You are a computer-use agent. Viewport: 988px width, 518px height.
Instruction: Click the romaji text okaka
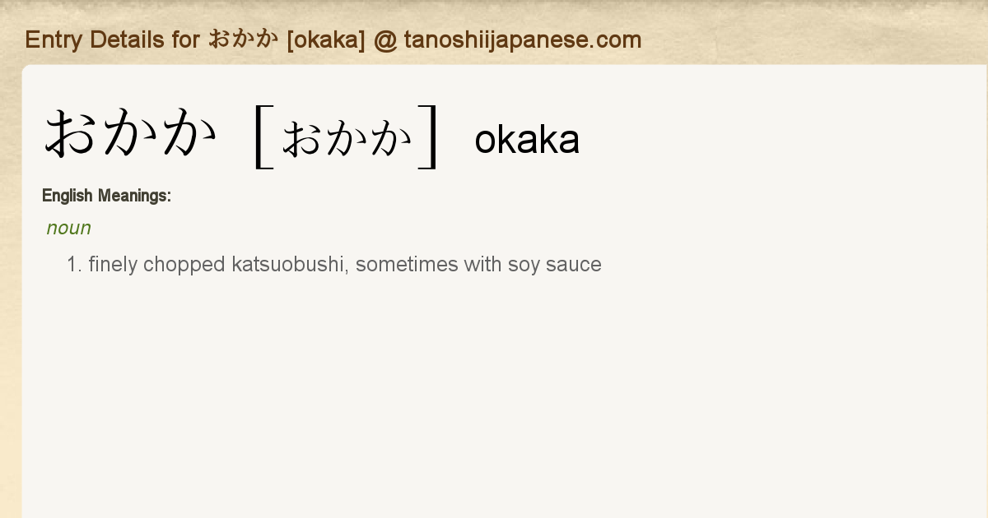(x=527, y=140)
